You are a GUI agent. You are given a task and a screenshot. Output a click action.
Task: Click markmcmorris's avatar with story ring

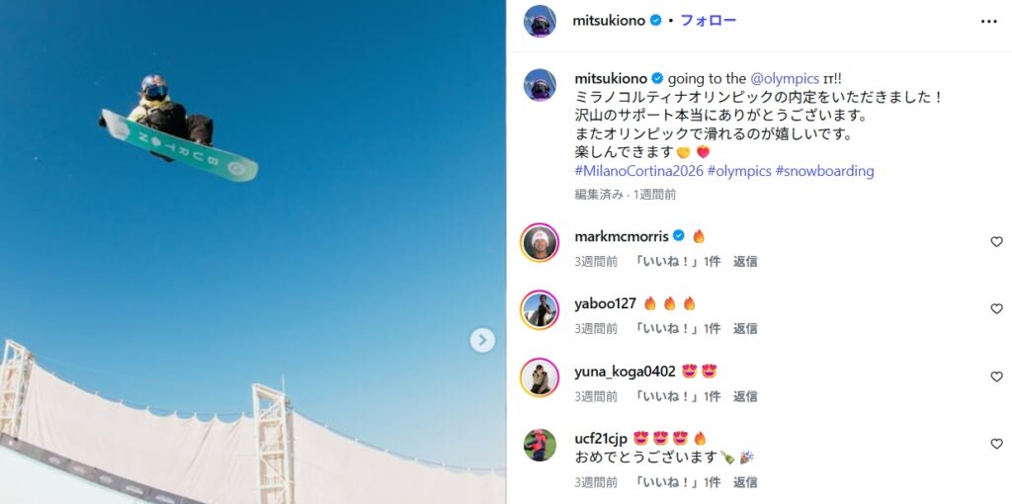click(540, 243)
